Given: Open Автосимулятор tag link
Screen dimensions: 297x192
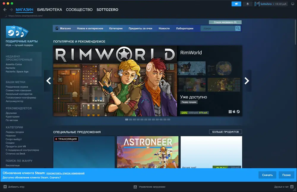Looking at the screenshot, I should (14, 101).
